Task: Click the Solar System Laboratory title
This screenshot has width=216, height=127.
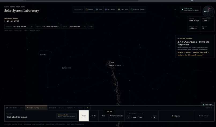Action: pyautogui.click(x=22, y=11)
